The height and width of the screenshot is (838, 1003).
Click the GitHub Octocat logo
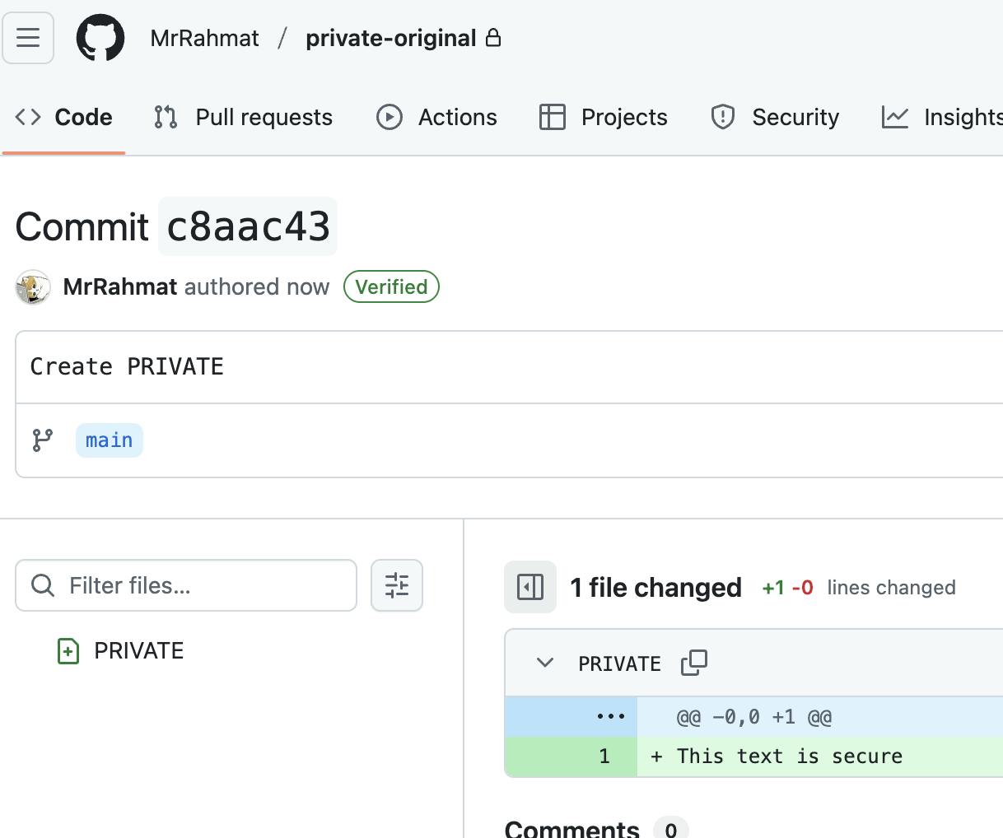100,38
